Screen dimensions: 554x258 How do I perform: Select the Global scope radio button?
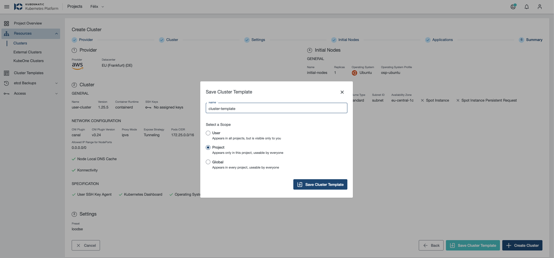(208, 162)
